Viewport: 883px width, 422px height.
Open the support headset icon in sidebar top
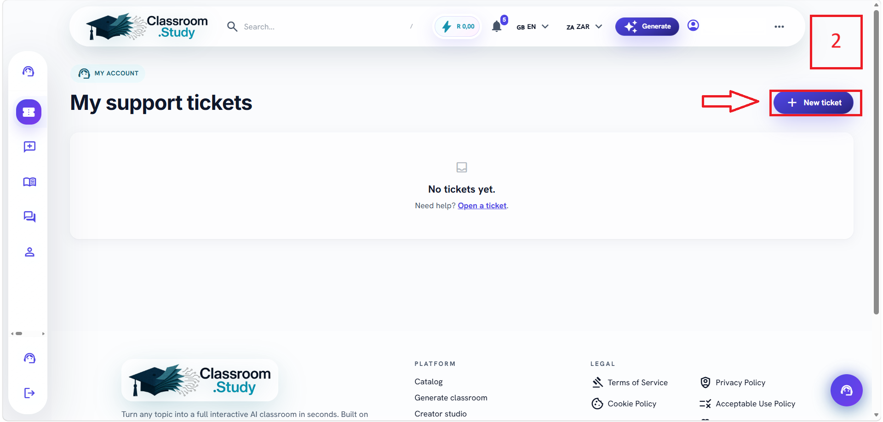click(29, 71)
